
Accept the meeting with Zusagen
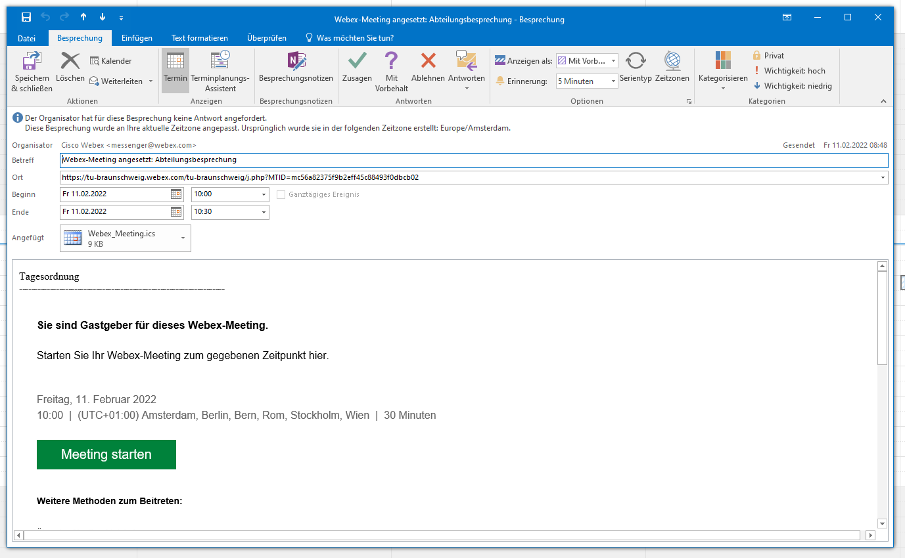tap(357, 68)
